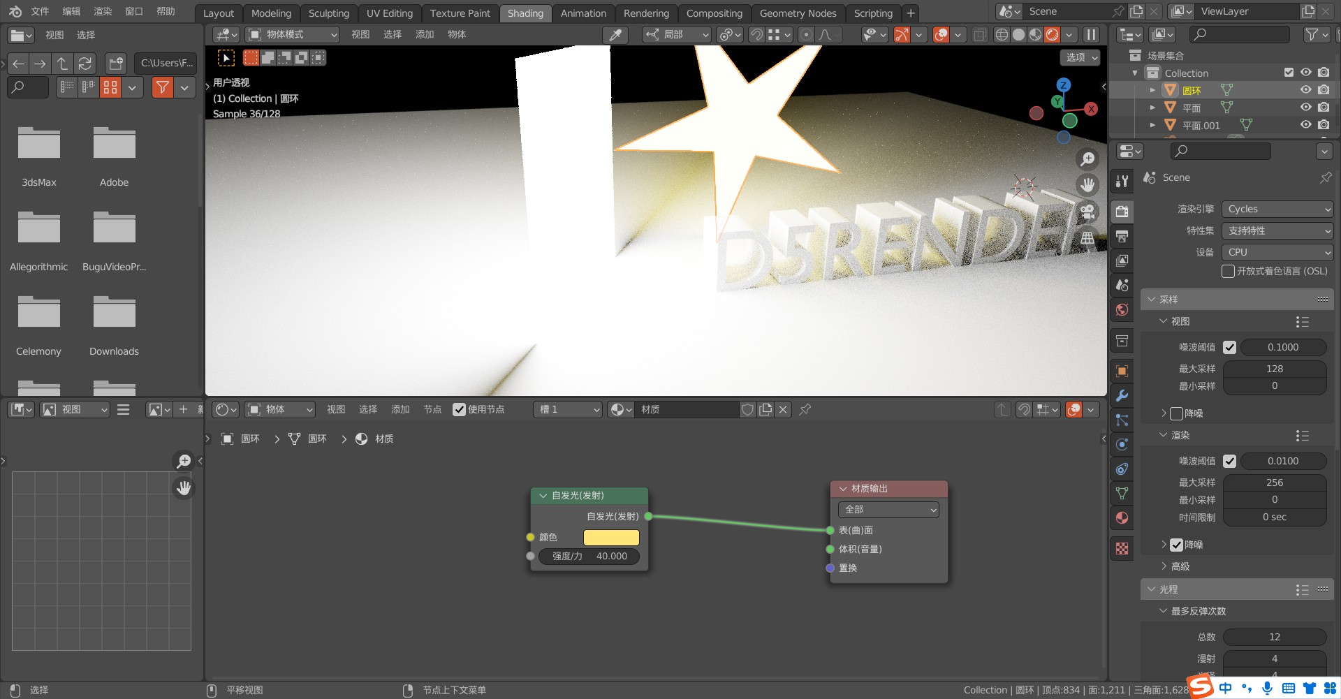1341x699 pixels.
Task: Select rendered viewport shading mode icon
Action: (x=1052, y=35)
